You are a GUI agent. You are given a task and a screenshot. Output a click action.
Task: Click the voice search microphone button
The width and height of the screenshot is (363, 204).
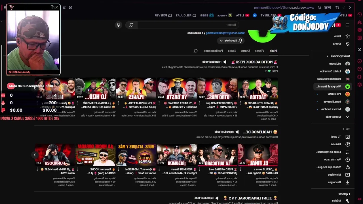pyautogui.click(x=119, y=25)
